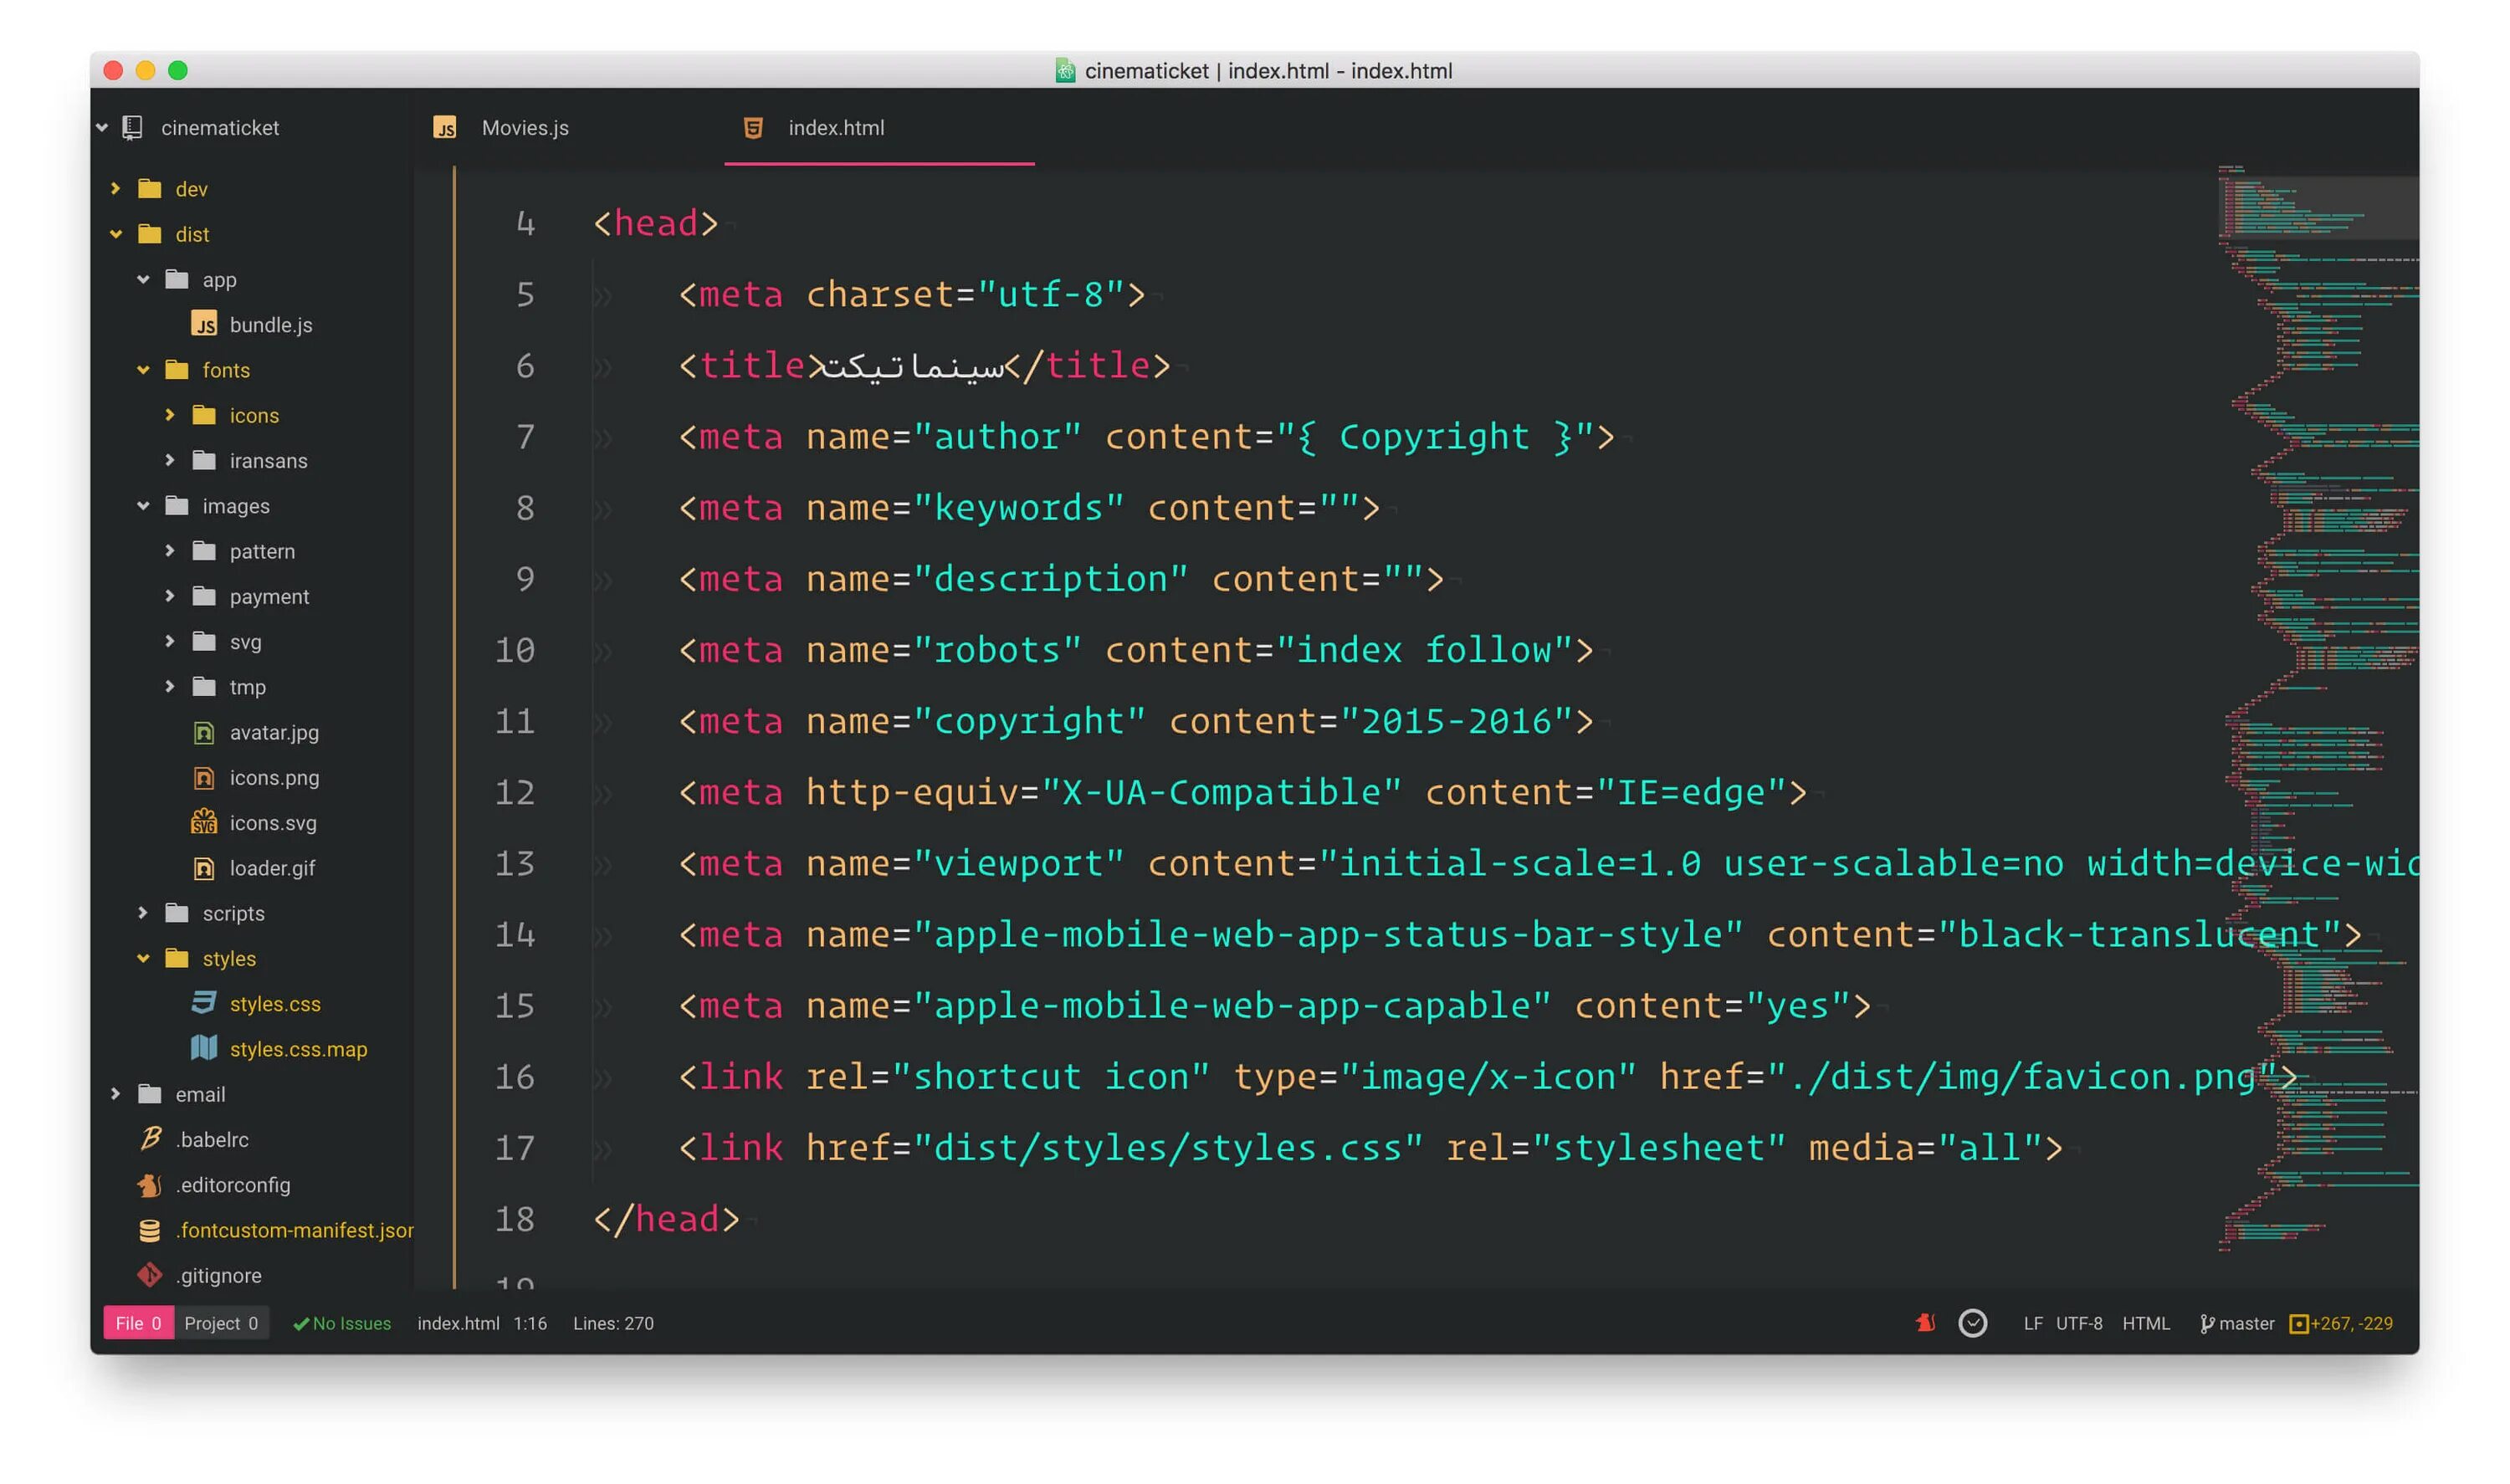2510x1484 pixels.
Task: Click the CSS icon beside styles.css
Action: [204, 1002]
